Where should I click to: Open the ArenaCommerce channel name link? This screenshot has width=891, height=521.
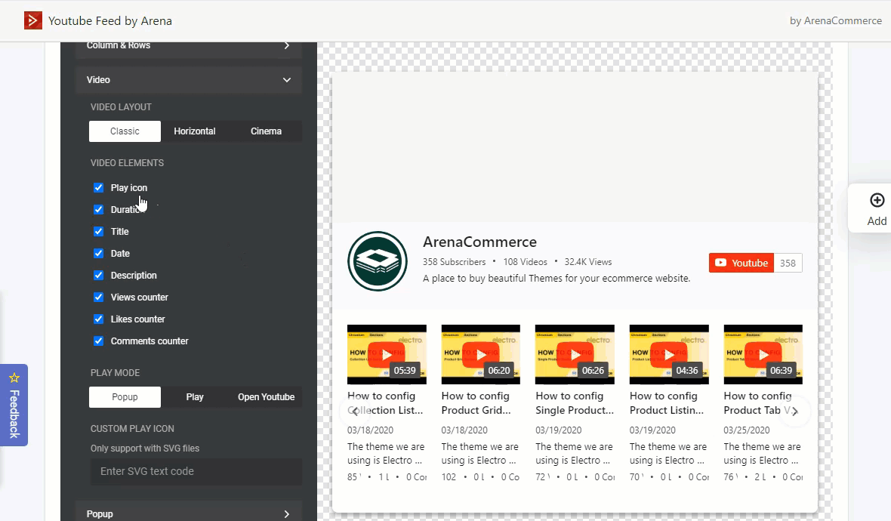pos(479,242)
